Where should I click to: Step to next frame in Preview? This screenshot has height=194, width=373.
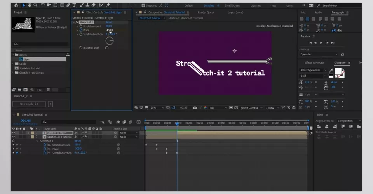(327, 43)
